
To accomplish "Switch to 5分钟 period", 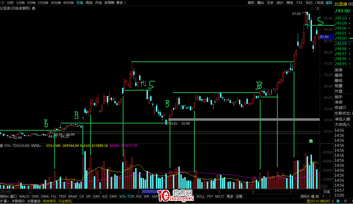I will (x=31, y=2).
